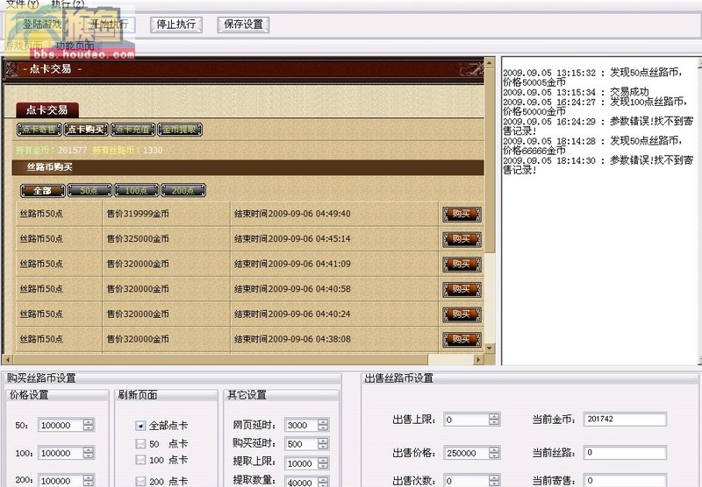
Task: Toggle the 全部点卡 checkbox
Action: pos(140,426)
